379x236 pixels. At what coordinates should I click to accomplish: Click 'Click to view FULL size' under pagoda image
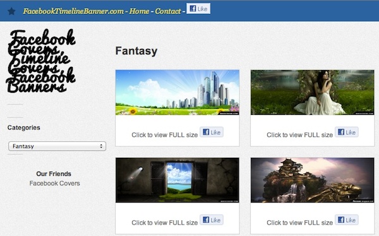[299, 223]
